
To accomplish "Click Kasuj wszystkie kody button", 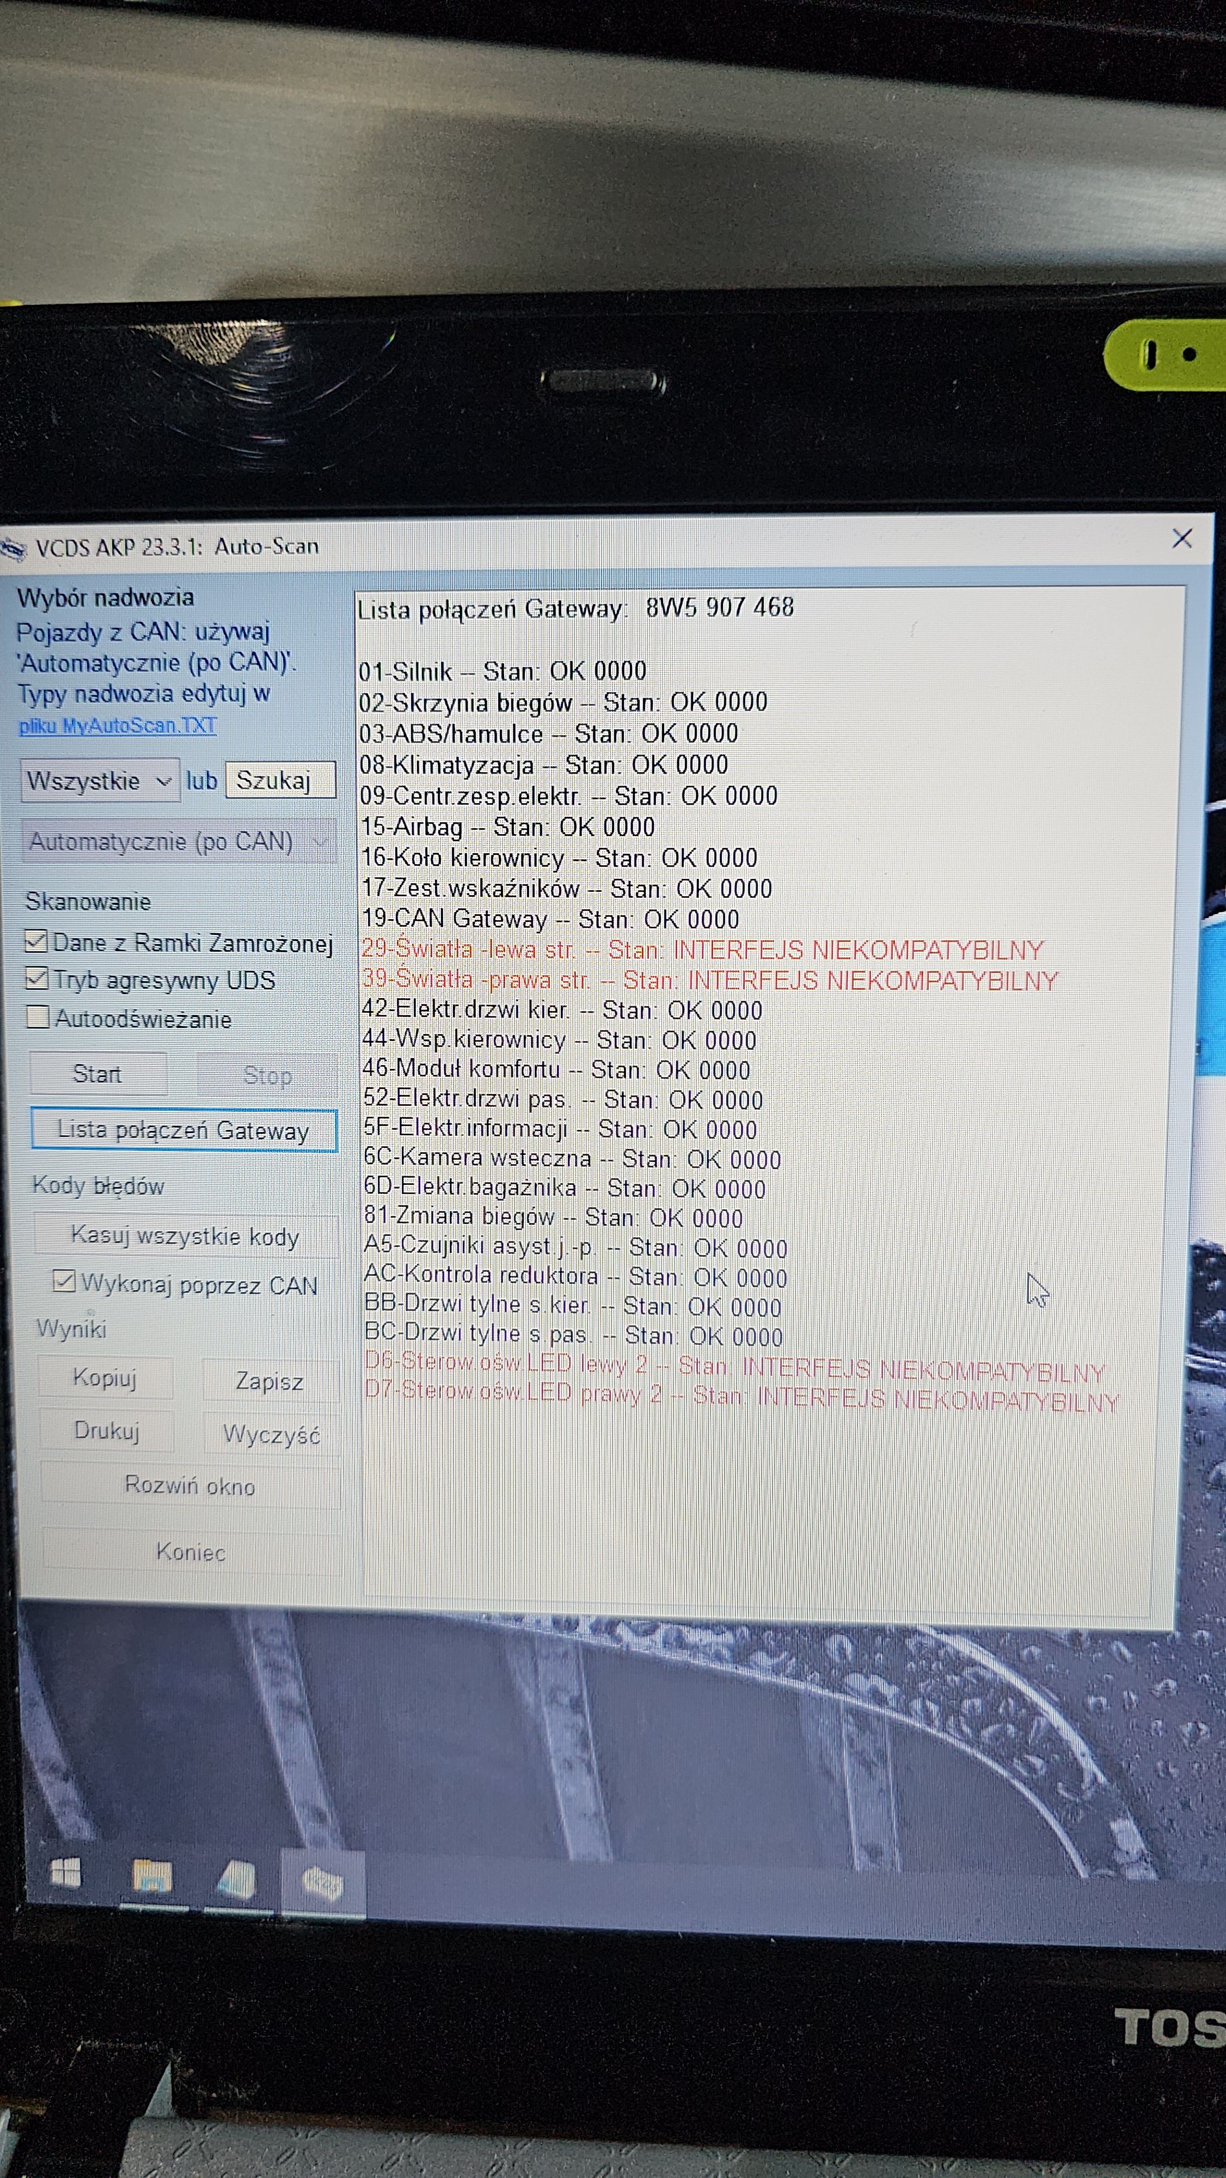I will click(x=186, y=1236).
